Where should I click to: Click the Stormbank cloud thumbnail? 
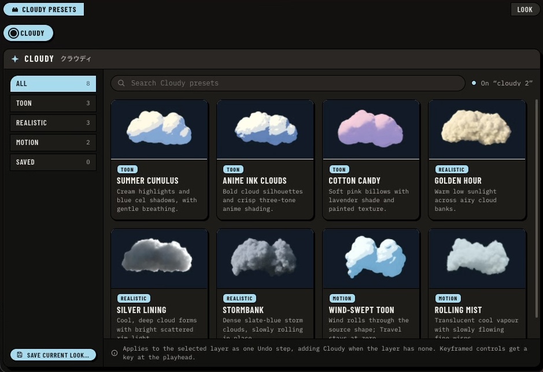[x=265, y=259]
